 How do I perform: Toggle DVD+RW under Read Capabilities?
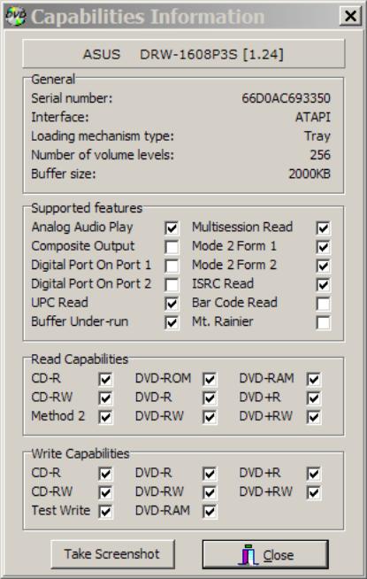(314, 417)
